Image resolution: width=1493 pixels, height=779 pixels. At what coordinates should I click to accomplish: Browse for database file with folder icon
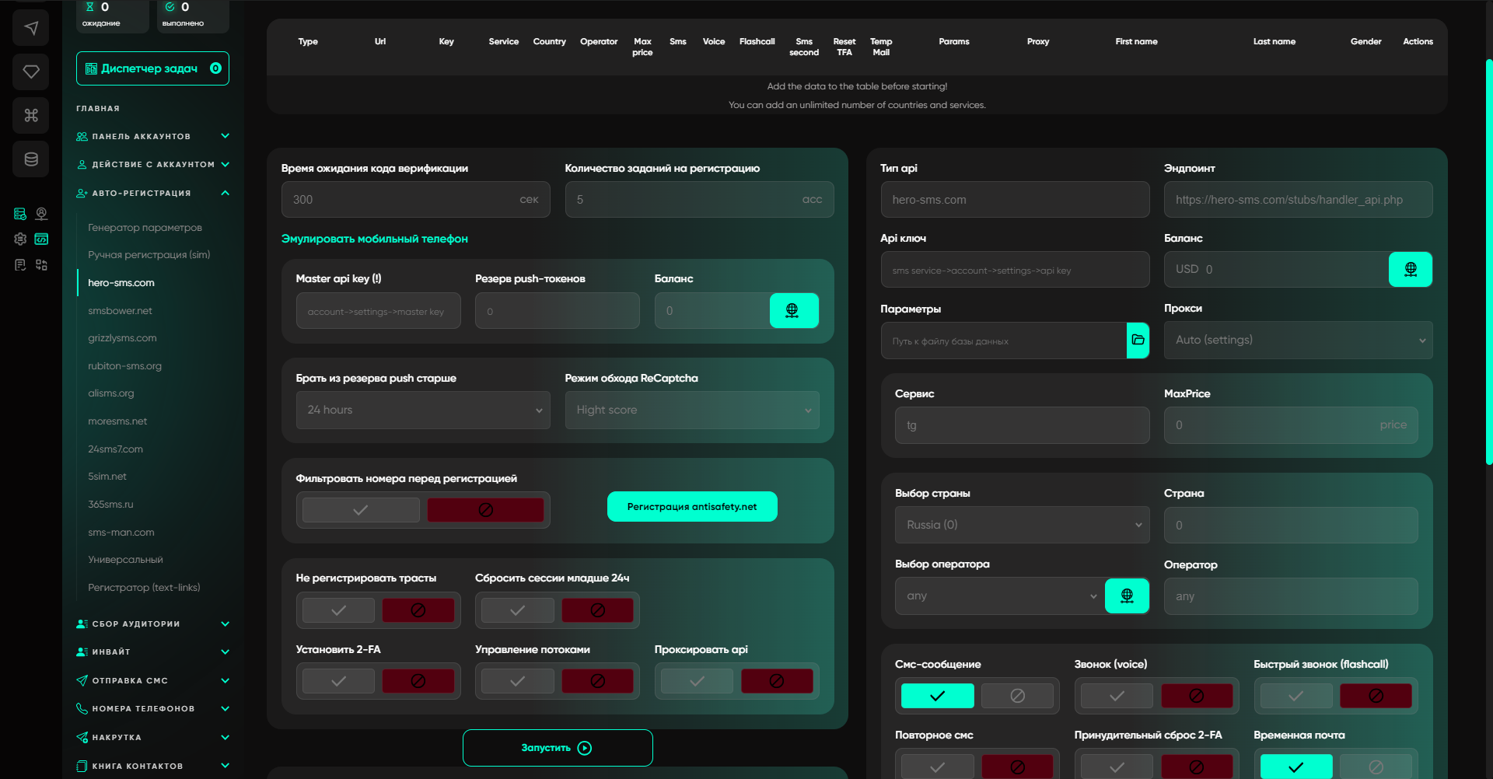pyautogui.click(x=1138, y=340)
